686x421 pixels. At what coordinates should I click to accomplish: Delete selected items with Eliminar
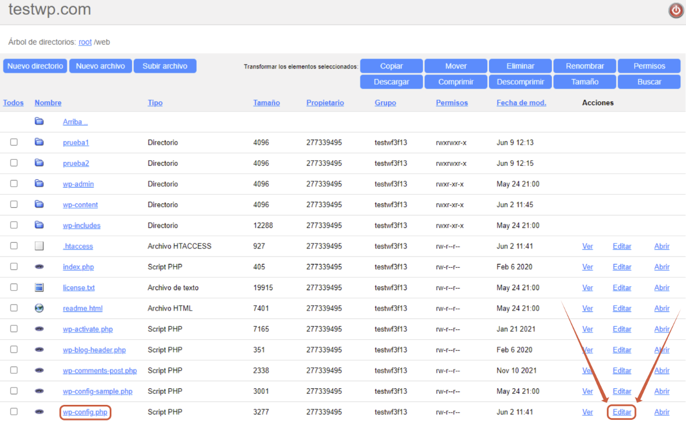(521, 66)
